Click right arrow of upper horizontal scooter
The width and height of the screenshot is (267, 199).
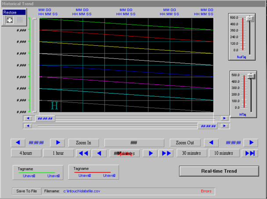click(224, 118)
